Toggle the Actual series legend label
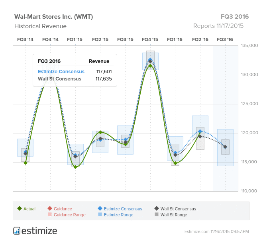This screenshot has height=247, width=269. click(29, 209)
